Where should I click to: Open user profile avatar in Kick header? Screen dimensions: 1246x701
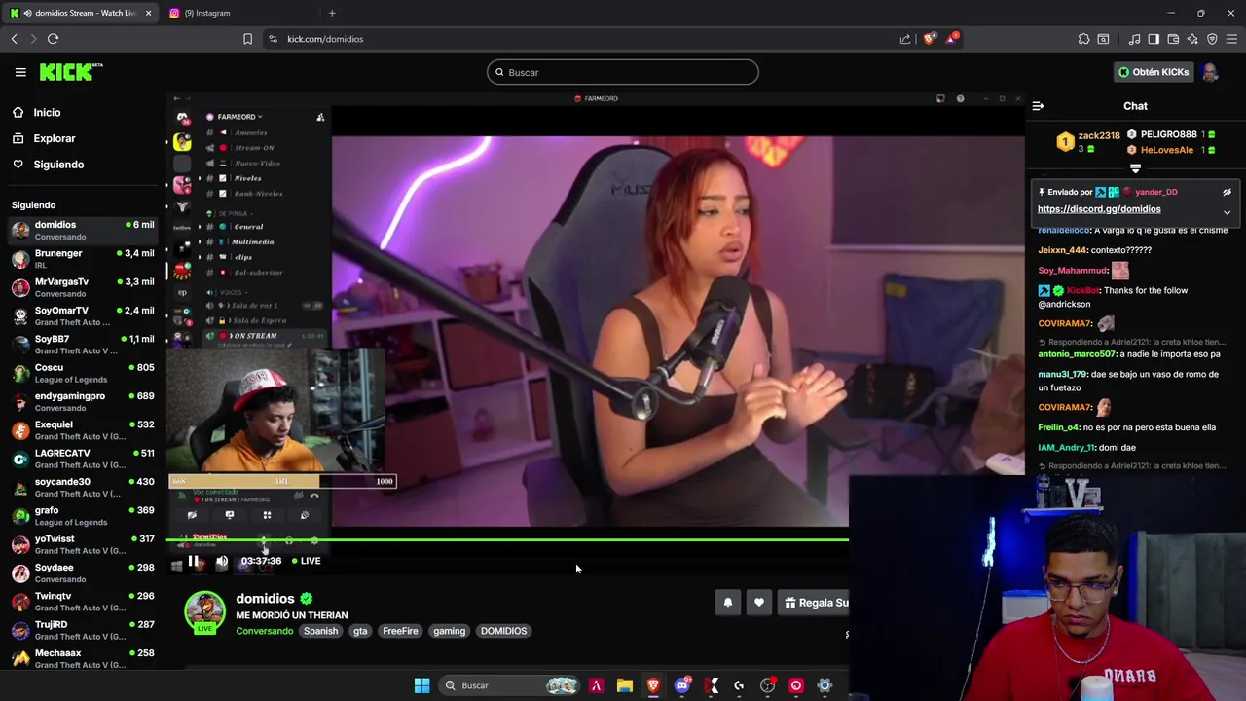pyautogui.click(x=1210, y=72)
